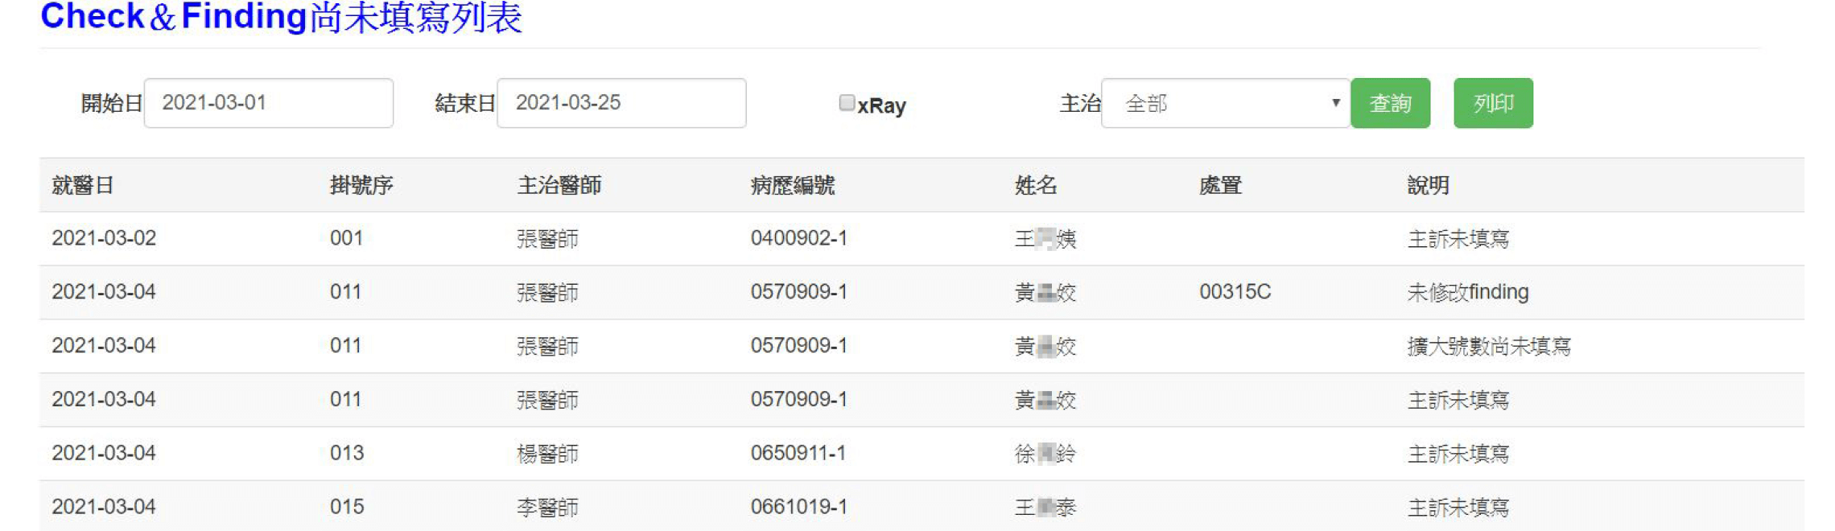
Task: Click the 結束日 date input field
Action: point(621,103)
